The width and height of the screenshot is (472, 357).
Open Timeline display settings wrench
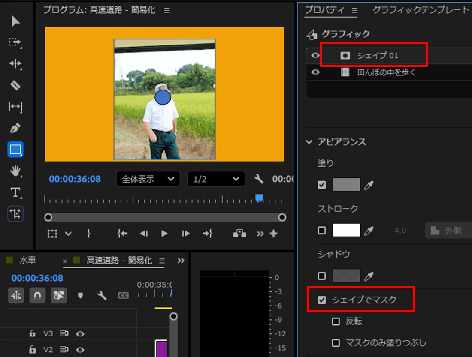pos(102,295)
